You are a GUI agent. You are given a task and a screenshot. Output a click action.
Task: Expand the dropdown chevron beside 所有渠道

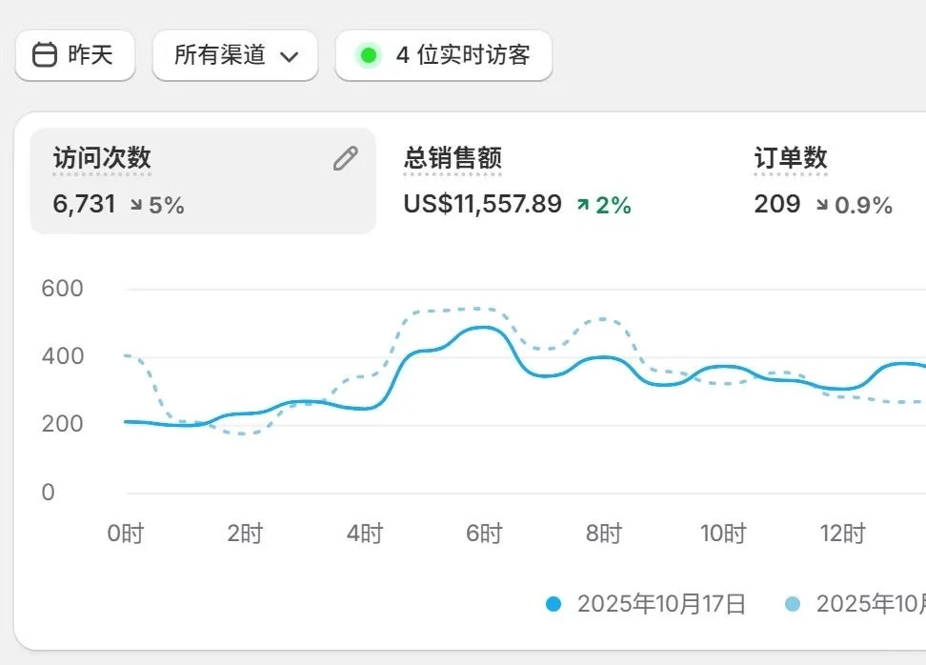click(292, 55)
